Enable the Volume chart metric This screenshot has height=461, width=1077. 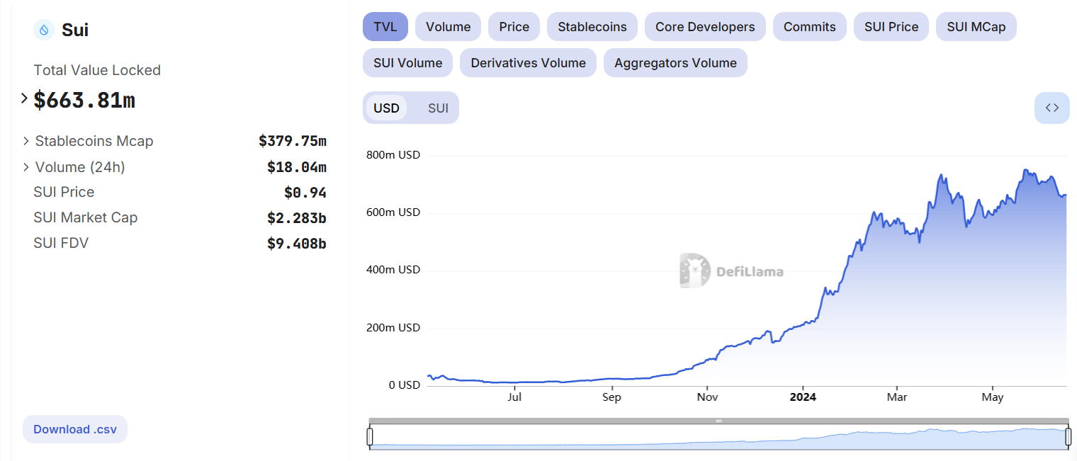click(x=448, y=27)
